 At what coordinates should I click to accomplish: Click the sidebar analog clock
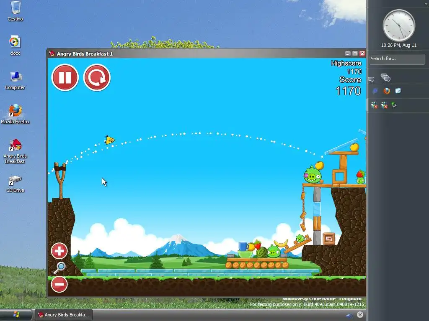click(399, 25)
